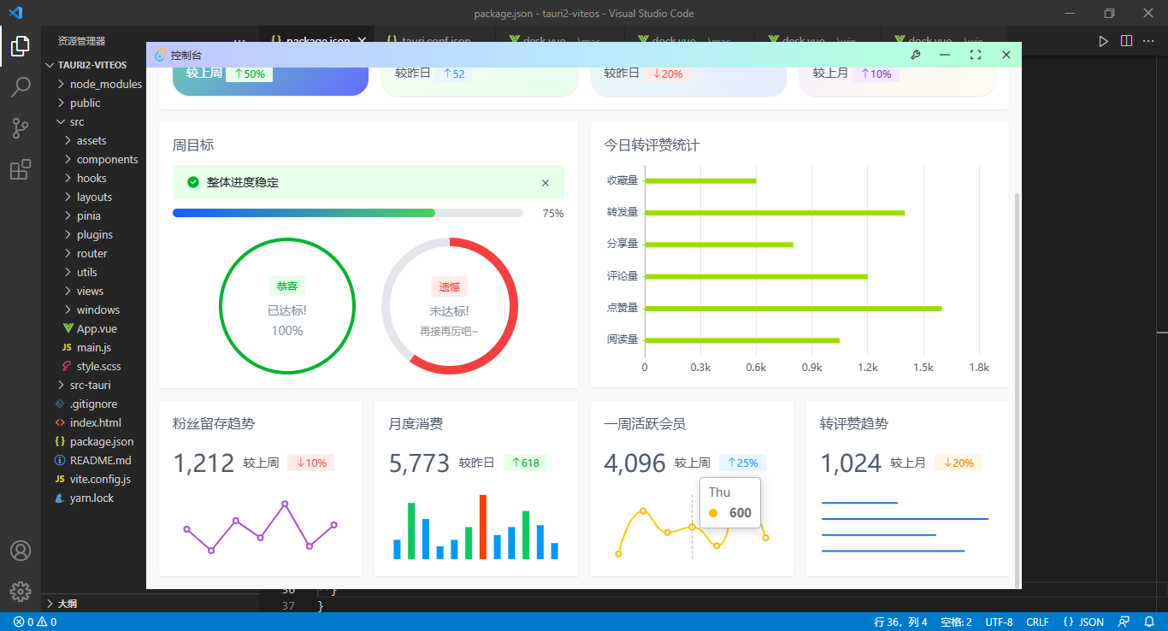This screenshot has width=1168, height=631.
Task: Click the fullscreen icon in 控制台 titlebar
Action: [x=976, y=55]
